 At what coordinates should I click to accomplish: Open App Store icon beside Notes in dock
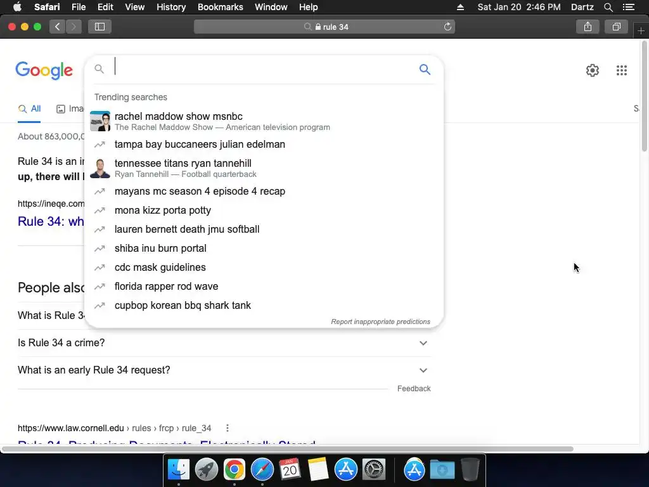pos(345,470)
